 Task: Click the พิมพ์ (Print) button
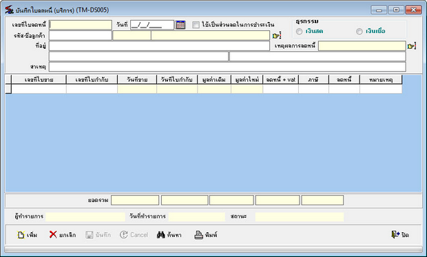[x=206, y=235]
